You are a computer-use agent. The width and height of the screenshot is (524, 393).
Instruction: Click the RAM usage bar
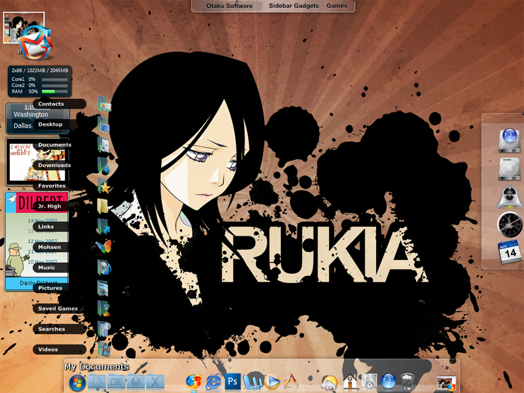coord(54,92)
